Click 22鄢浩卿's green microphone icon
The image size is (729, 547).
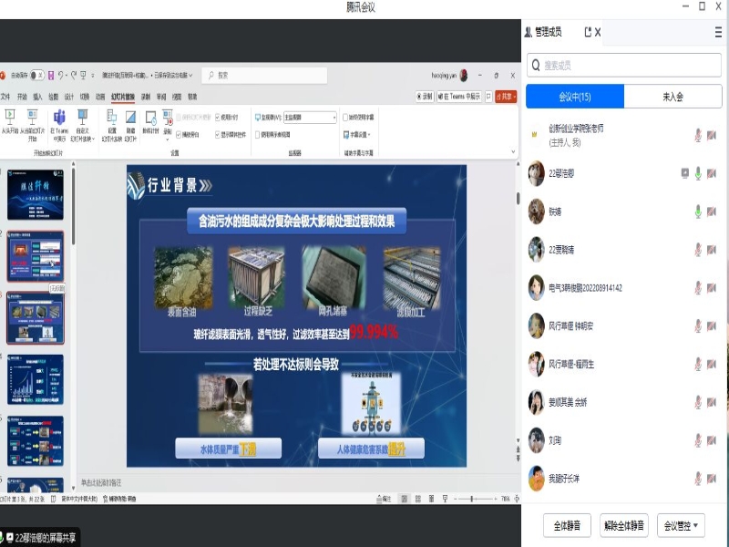[698, 173]
